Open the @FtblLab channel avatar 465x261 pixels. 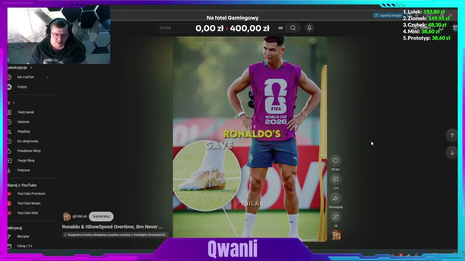click(x=66, y=216)
